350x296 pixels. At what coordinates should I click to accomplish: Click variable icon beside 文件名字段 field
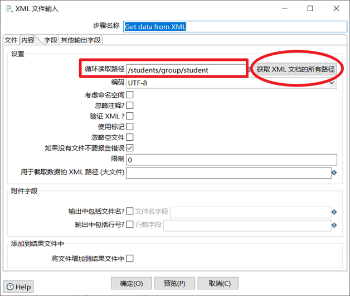(x=334, y=212)
